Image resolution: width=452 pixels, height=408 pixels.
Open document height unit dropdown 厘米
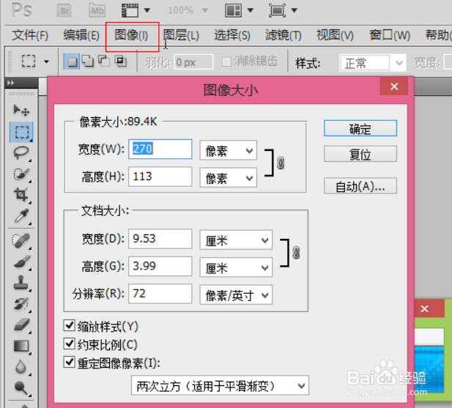click(x=236, y=267)
